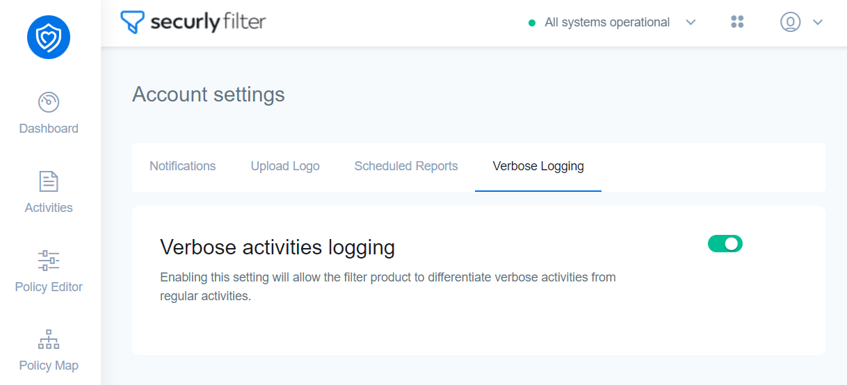The image size is (847, 385).
Task: Click the Account settings page heading
Action: pos(209,95)
